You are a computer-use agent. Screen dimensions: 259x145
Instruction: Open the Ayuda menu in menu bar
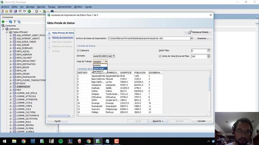(x=88, y=7)
